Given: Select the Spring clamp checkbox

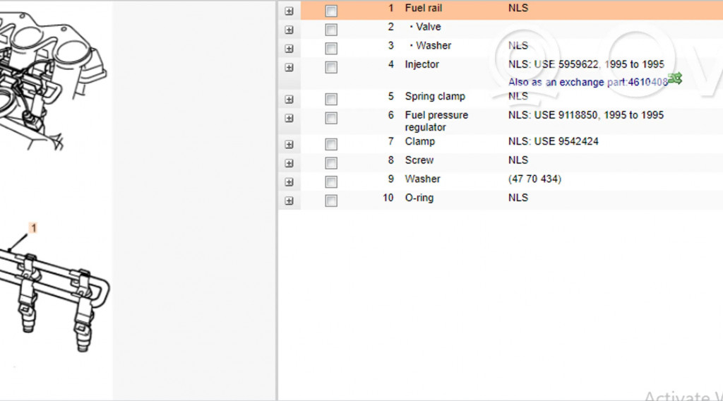Looking at the screenshot, I should [331, 100].
